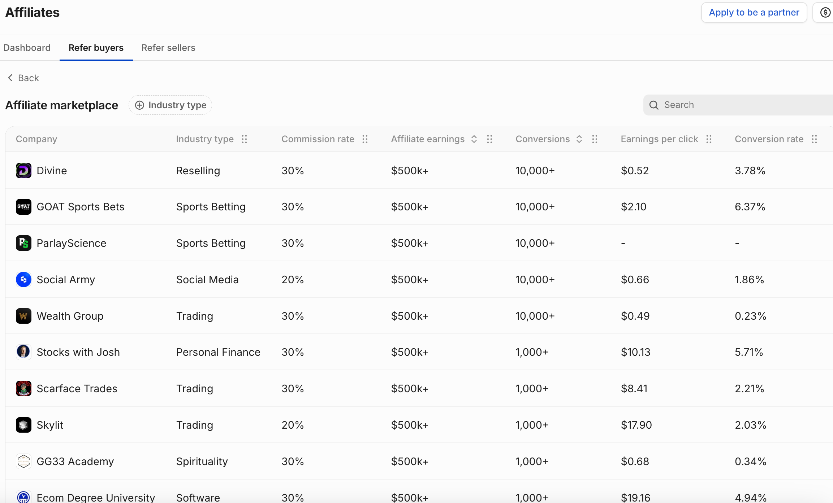Viewport: 833px width, 503px height.
Task: Click Apply to be a partner
Action: click(x=754, y=13)
